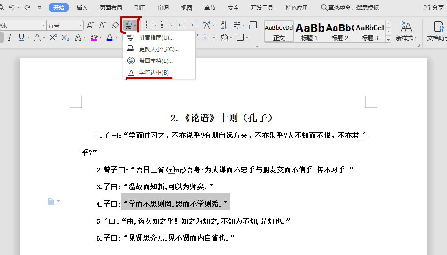This screenshot has width=447, height=255.
Task: Expand the underline style dropdown arrow
Action: pos(28,38)
